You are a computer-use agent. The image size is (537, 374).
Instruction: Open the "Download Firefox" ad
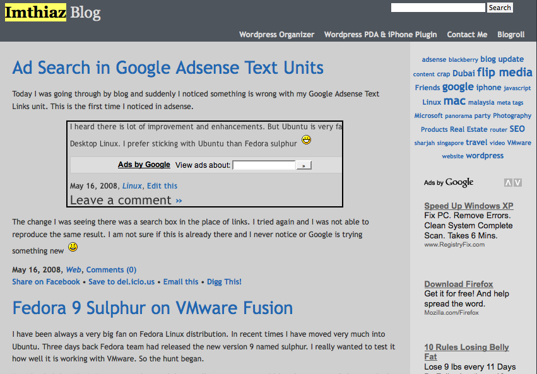tap(459, 284)
